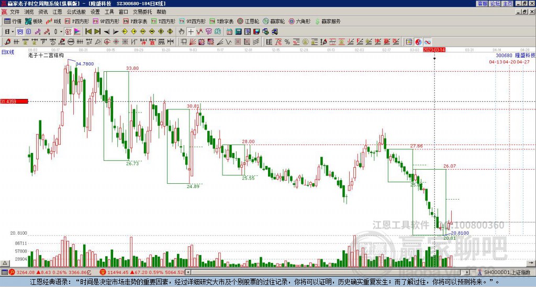Open the 六角形 hexagon chart tool
Image resolution: width=536 pixels, height=287 pixels.
[300, 21]
